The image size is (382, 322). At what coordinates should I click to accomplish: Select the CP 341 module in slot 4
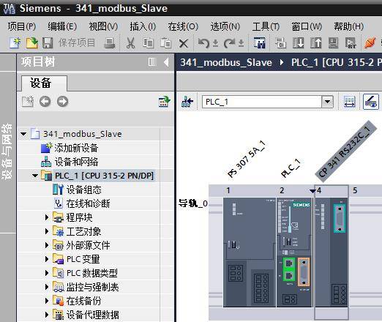332,252
